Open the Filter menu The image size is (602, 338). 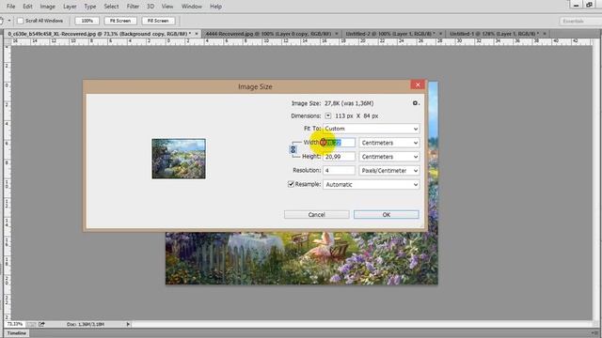tap(133, 7)
